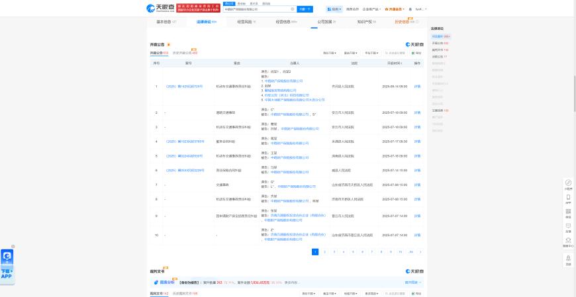Click the orange info badge next to 开庭公告 title
The width and height of the screenshot is (576, 297).
(169, 45)
